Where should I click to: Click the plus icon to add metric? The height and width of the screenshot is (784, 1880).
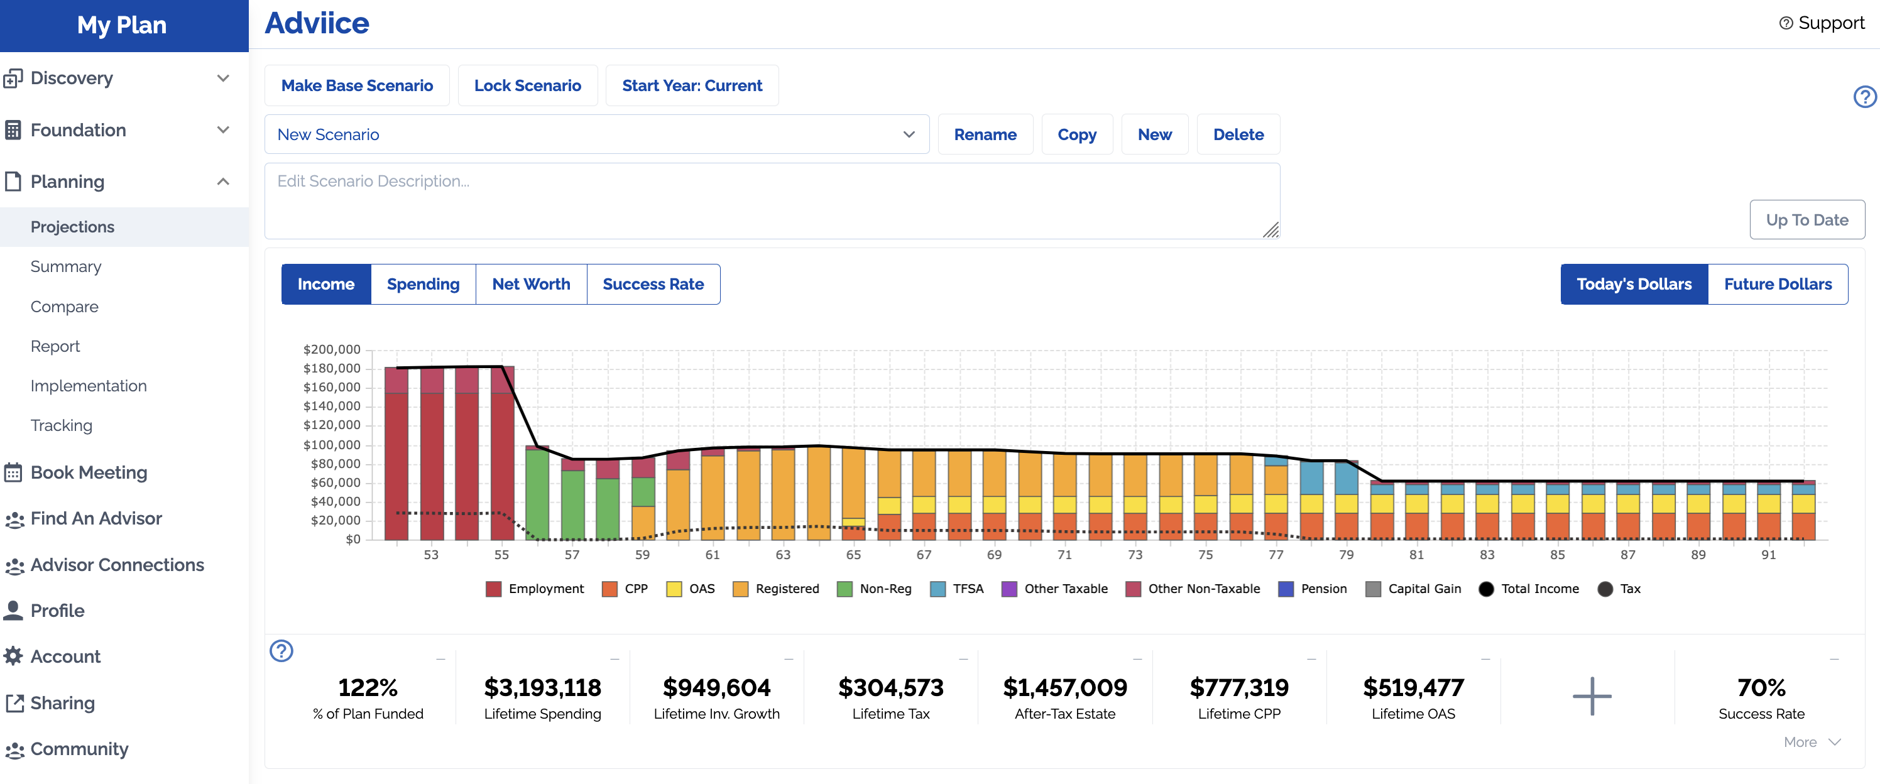[x=1591, y=697]
